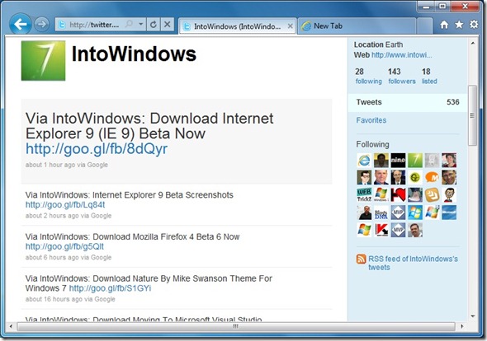Click the red heart H avatar
487x341 pixels.
(x=398, y=195)
